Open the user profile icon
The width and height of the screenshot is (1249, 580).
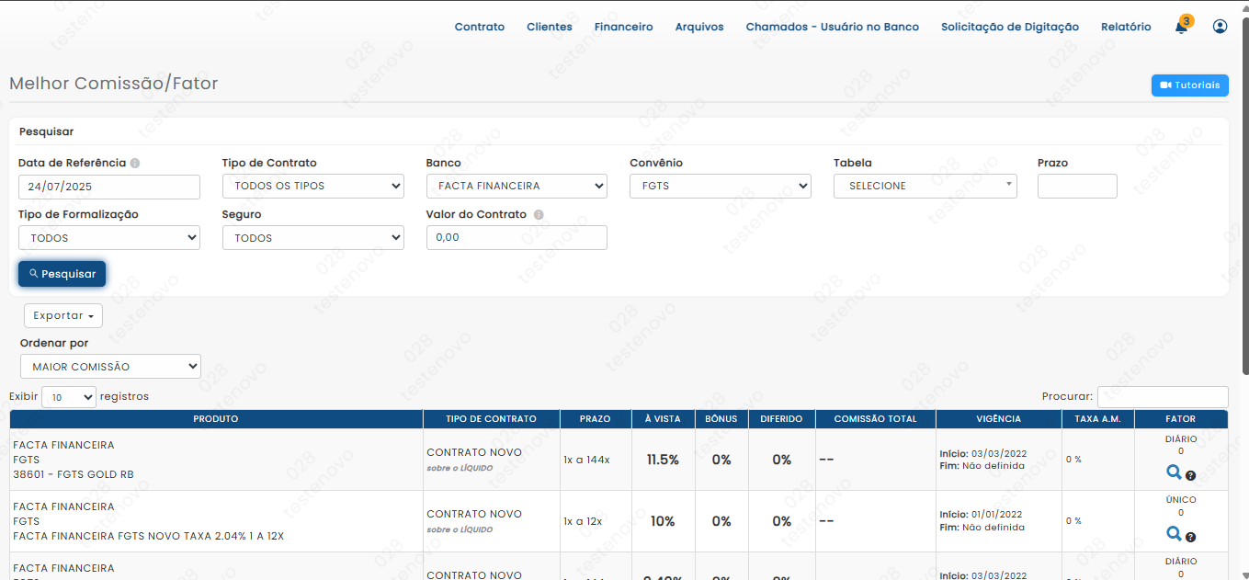(x=1220, y=27)
